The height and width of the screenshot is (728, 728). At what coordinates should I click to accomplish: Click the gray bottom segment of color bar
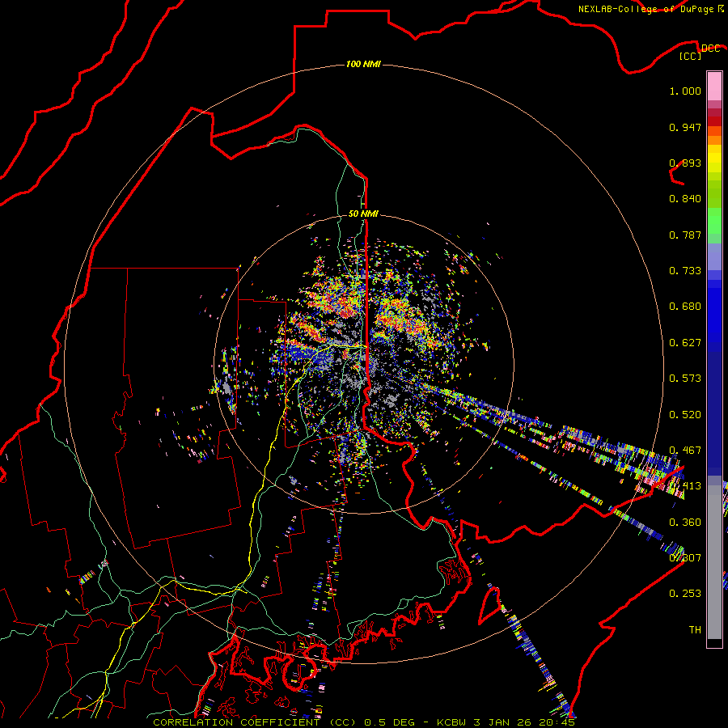(714, 562)
